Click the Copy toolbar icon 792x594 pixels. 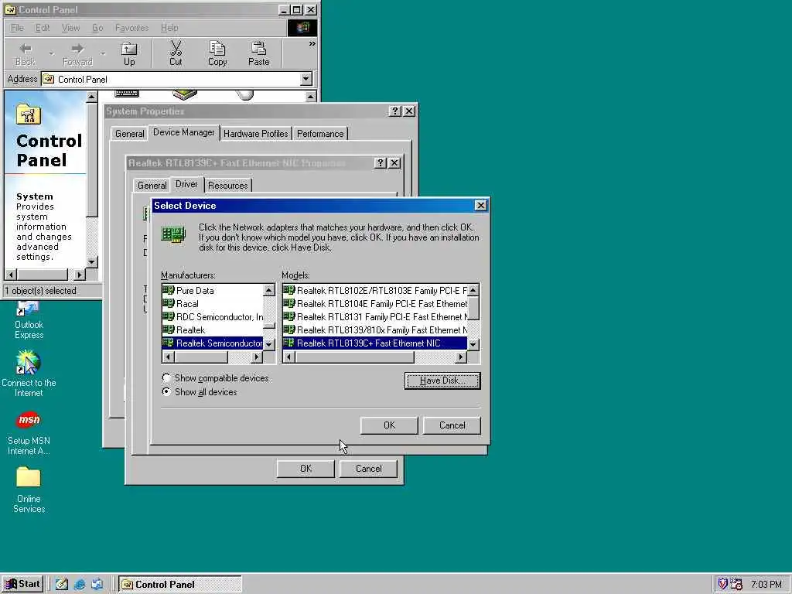[217, 53]
